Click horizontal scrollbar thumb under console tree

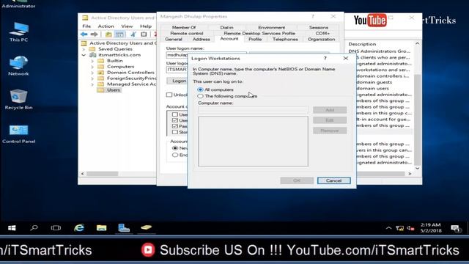tap(103, 174)
